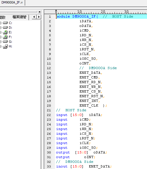Click column 20 mark on the ruler
The height and width of the screenshot is (169, 147).
pyautogui.click(x=103, y=12)
